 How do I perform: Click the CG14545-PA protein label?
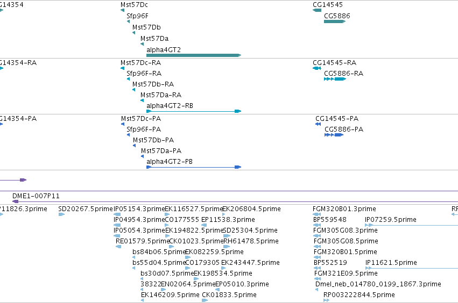pyautogui.click(x=337, y=119)
